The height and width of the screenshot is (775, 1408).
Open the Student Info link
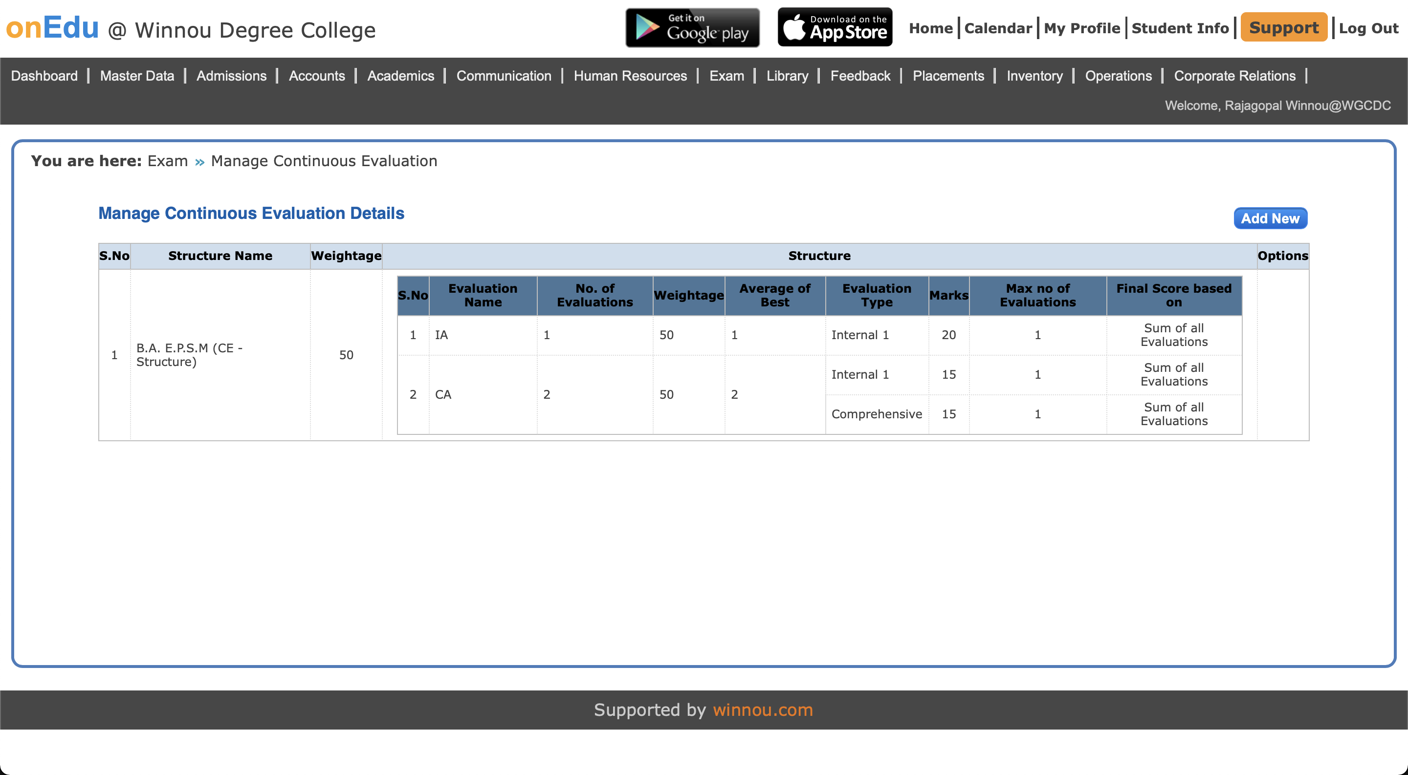(x=1180, y=28)
